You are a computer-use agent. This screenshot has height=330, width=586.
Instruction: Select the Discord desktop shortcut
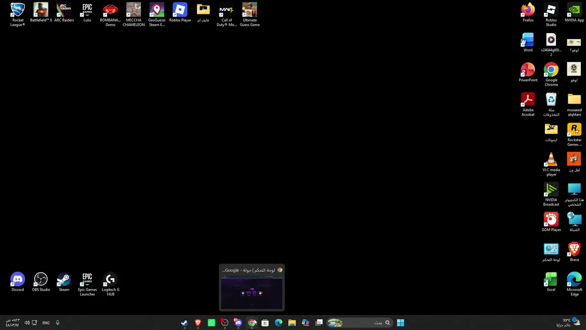(17, 282)
